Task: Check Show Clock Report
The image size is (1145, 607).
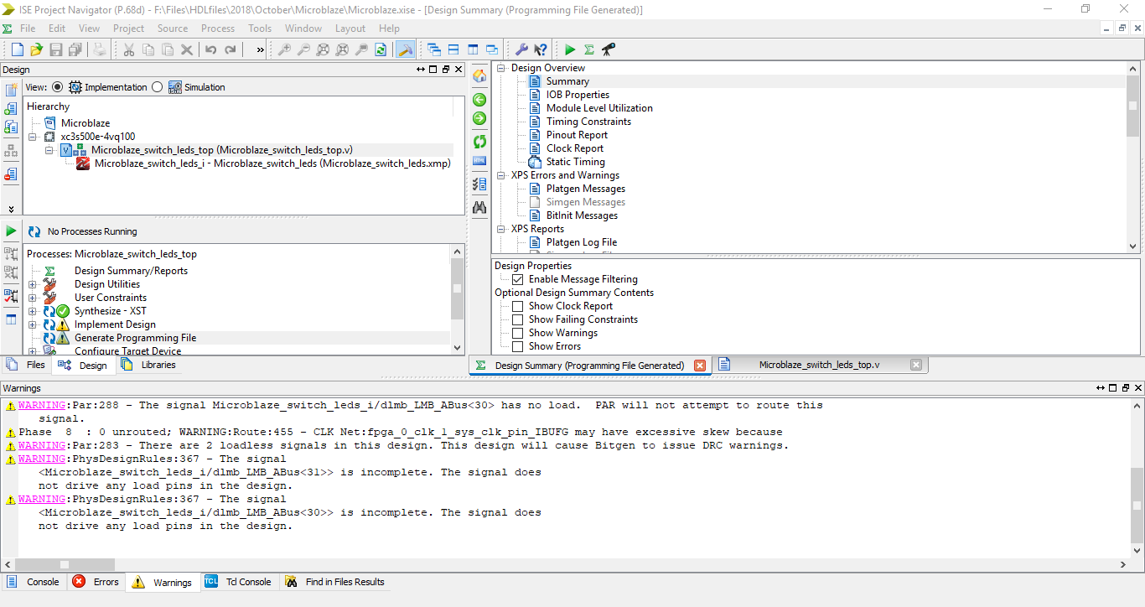Action: (x=517, y=306)
